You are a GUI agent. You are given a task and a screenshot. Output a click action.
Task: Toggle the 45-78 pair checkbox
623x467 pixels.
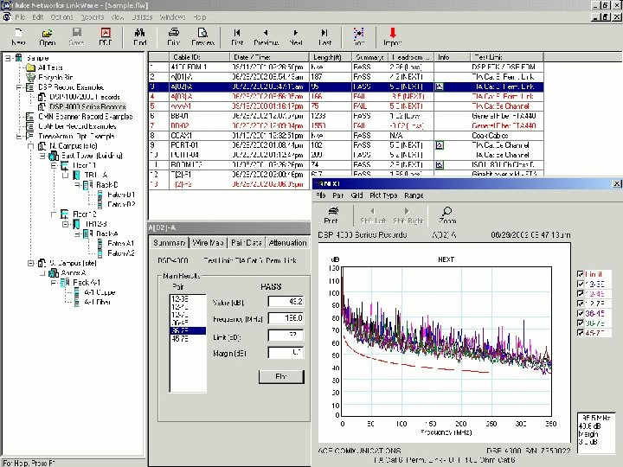pos(580,330)
